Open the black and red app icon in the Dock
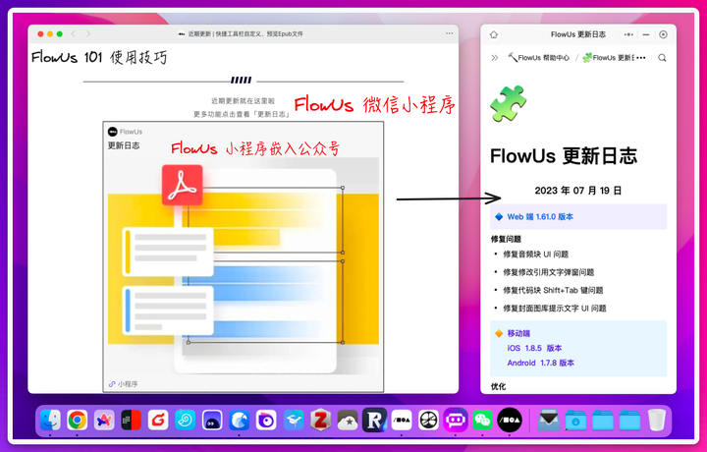 coord(132,420)
